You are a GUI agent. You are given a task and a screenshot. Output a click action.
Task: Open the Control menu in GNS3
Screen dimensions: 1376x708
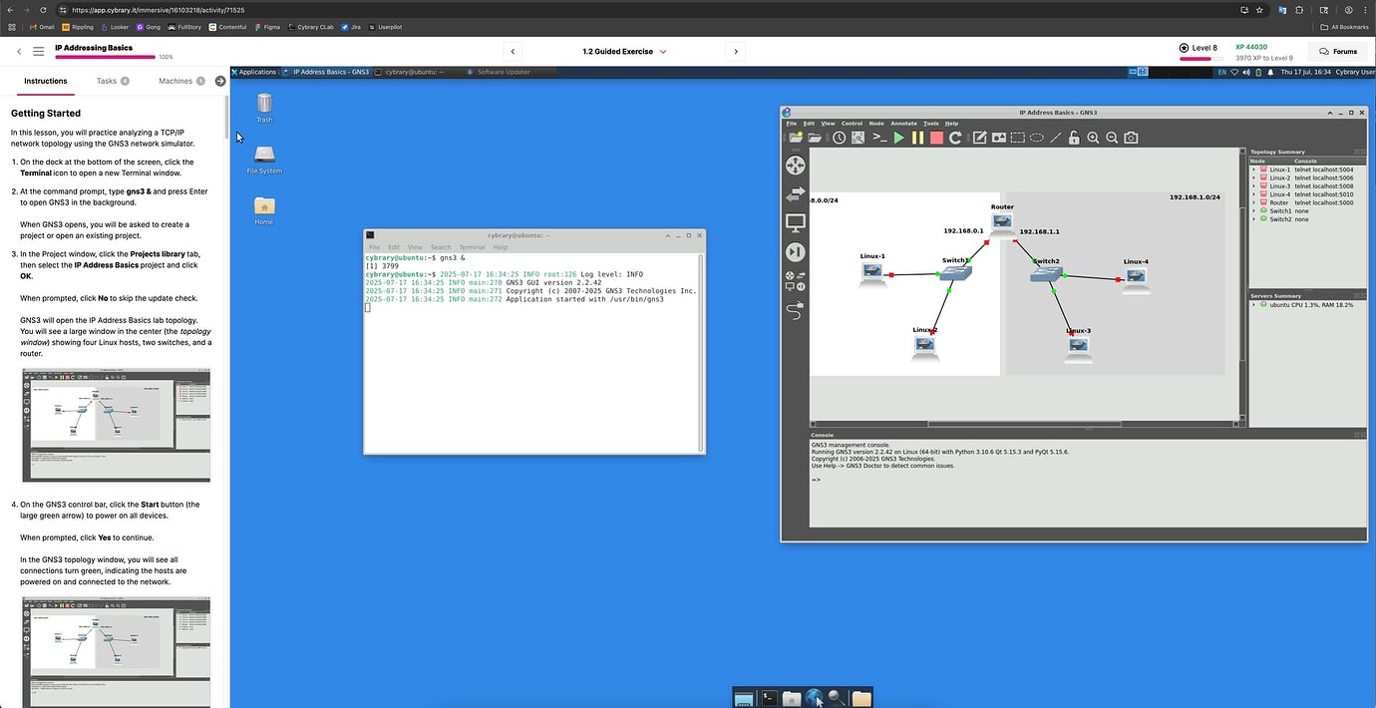pos(852,124)
